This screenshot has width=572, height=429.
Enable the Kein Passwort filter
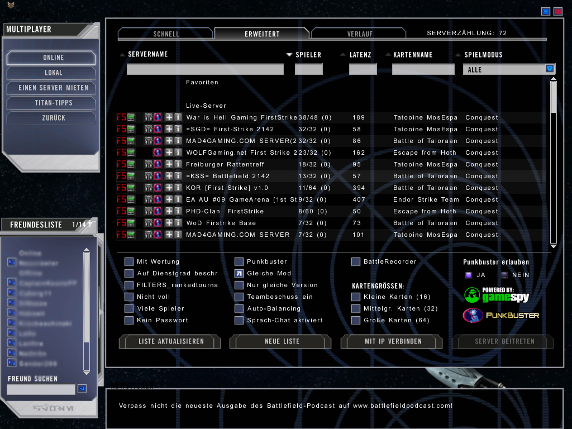click(x=129, y=320)
